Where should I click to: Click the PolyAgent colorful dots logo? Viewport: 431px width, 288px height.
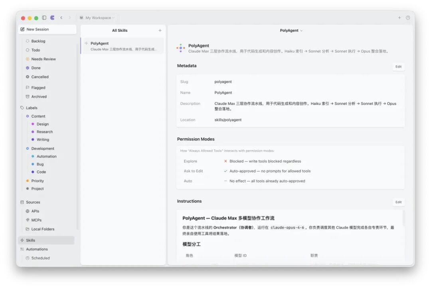pos(181,48)
